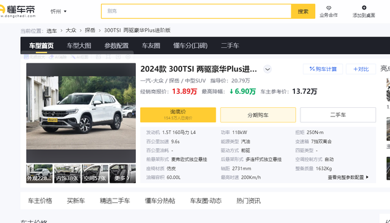The height and width of the screenshot is (223, 390).
Task: Click the engine spec 1.5T 160马力 L4
Action: (x=179, y=132)
